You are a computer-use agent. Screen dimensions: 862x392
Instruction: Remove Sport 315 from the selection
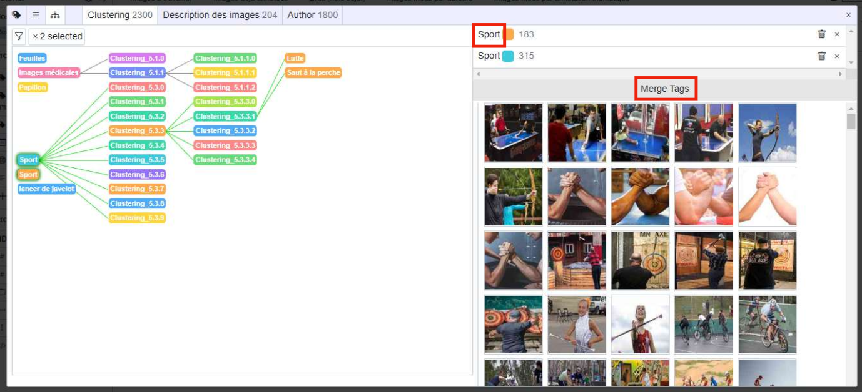[837, 56]
